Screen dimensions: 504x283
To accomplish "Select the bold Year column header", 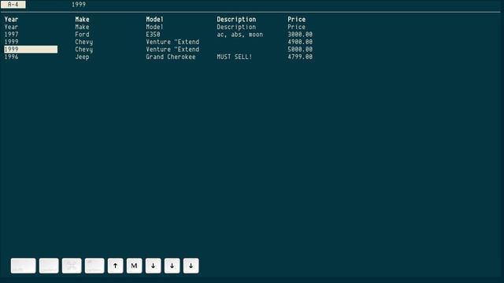I will pyautogui.click(x=11, y=19).
